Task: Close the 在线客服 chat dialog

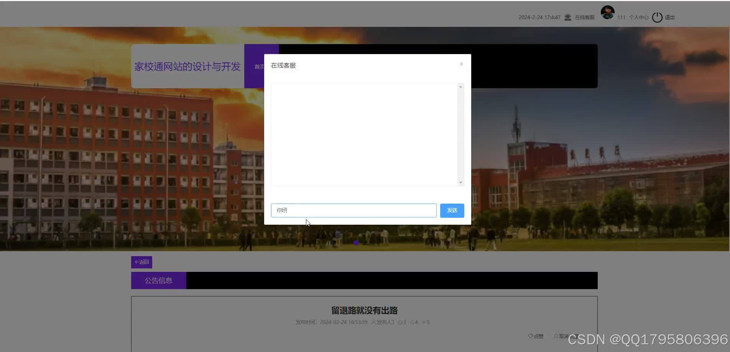Action: pyautogui.click(x=461, y=64)
